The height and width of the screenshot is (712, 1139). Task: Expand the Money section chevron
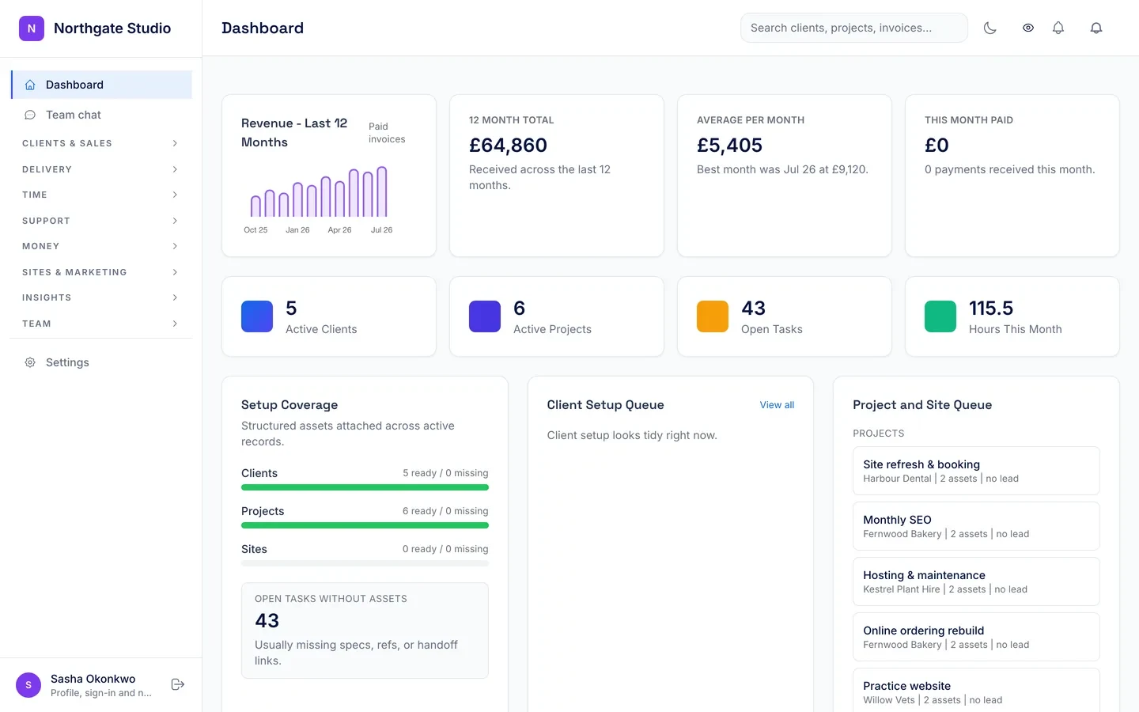click(x=175, y=246)
